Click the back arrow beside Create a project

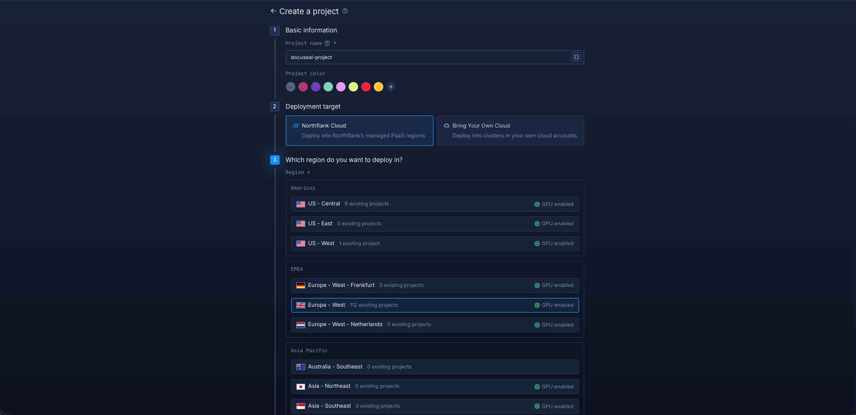click(273, 11)
